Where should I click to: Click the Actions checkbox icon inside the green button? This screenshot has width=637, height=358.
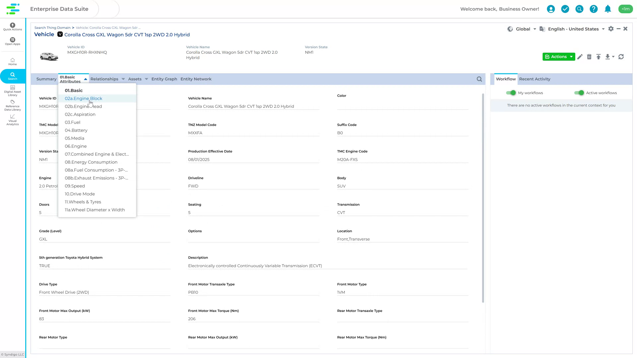pos(547,57)
